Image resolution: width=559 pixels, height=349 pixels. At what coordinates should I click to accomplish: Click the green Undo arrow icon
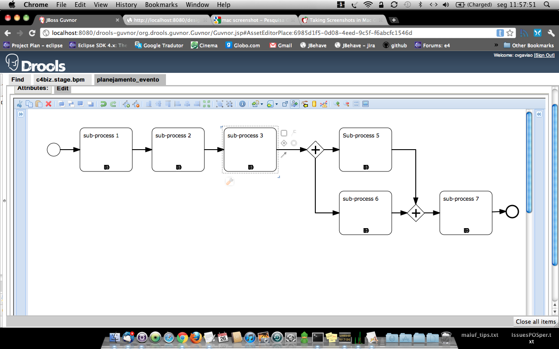pos(103,104)
